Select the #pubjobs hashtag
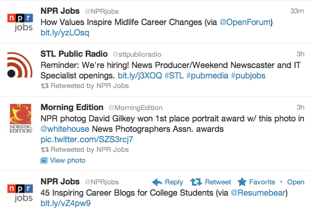Screen dimensions: 311x209 248,76
